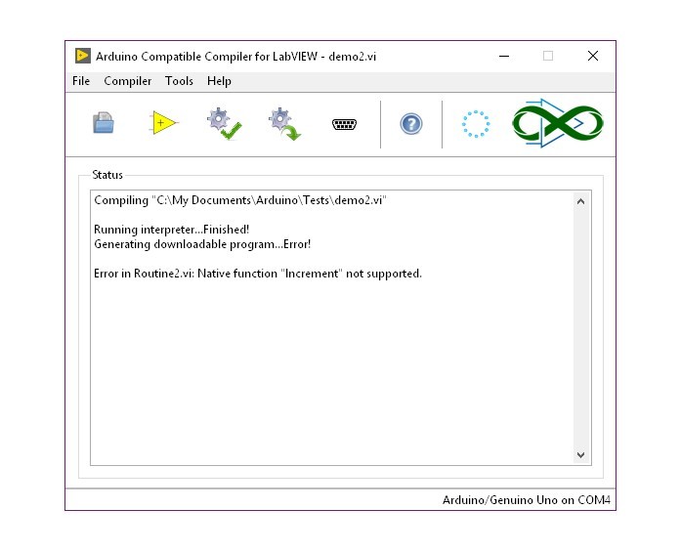Image resolution: width=680 pixels, height=551 pixels.
Task: Click the status scrollbar down arrow
Action: click(581, 454)
